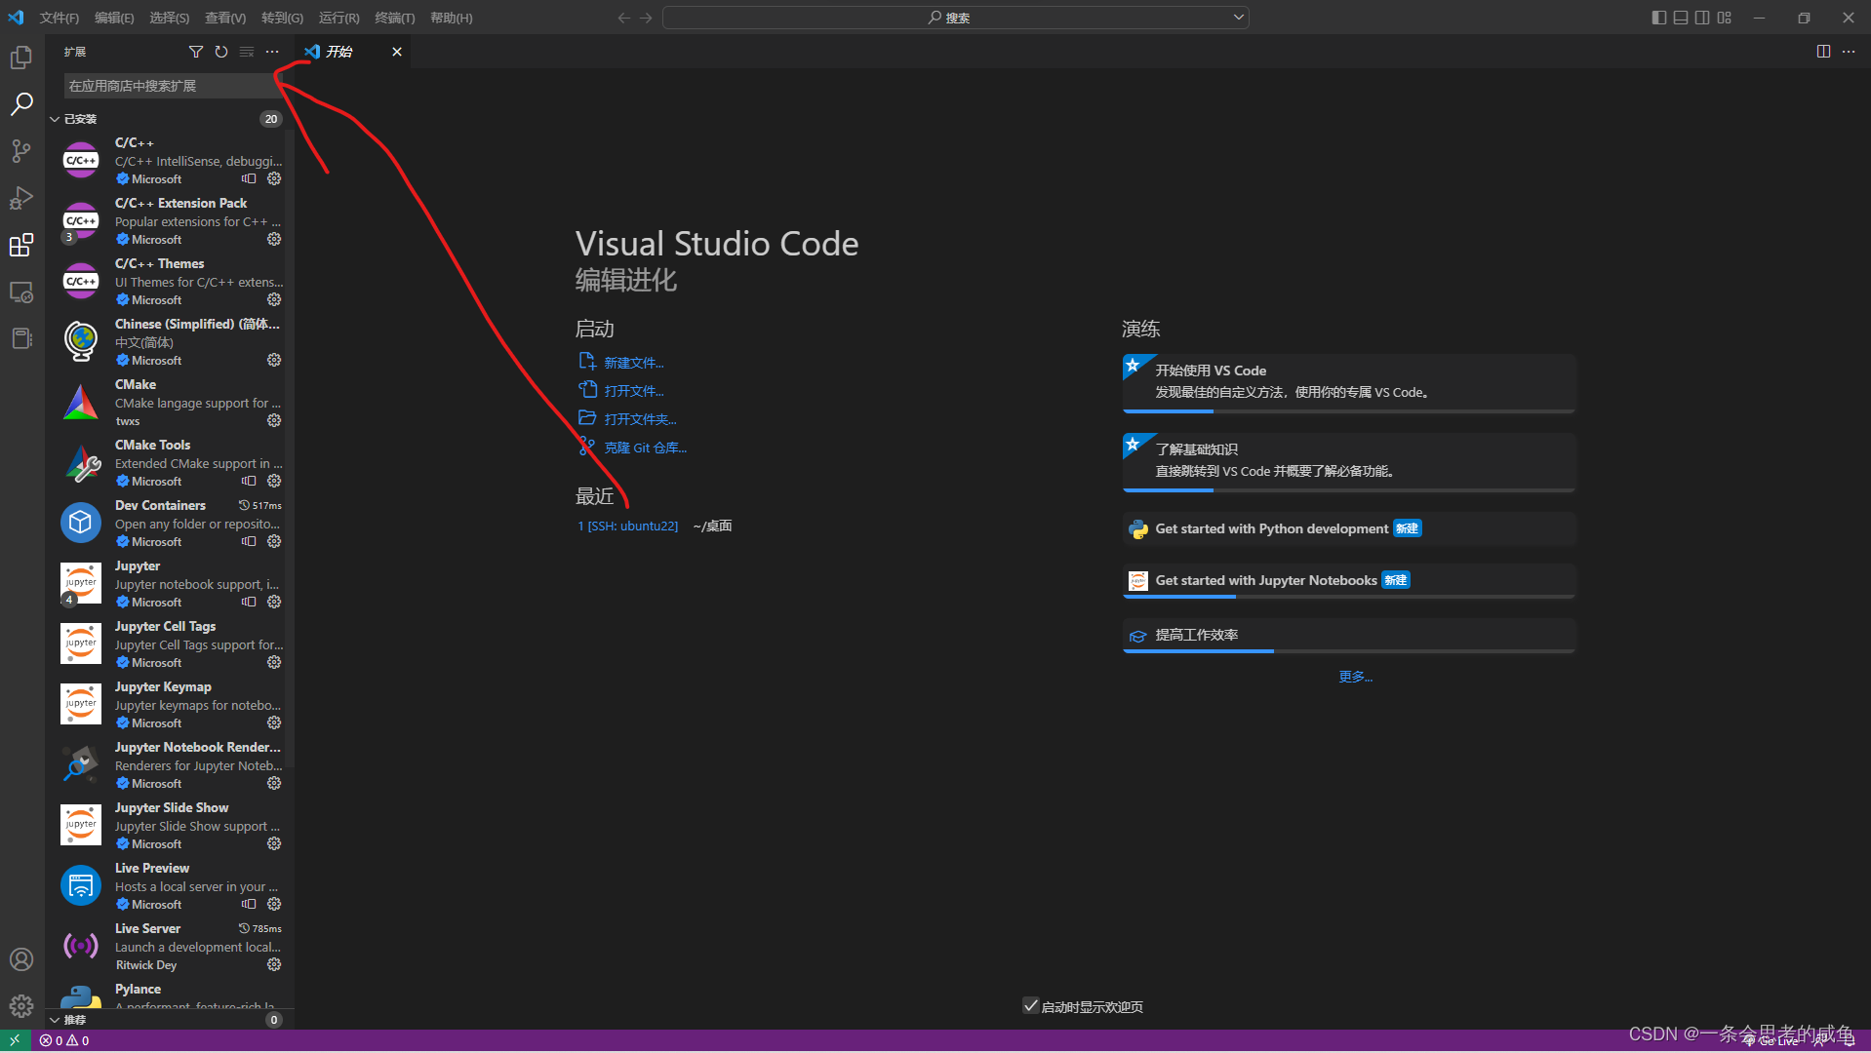The image size is (1871, 1053).
Task: Open the notebook view in activity bar
Action: coord(21,338)
